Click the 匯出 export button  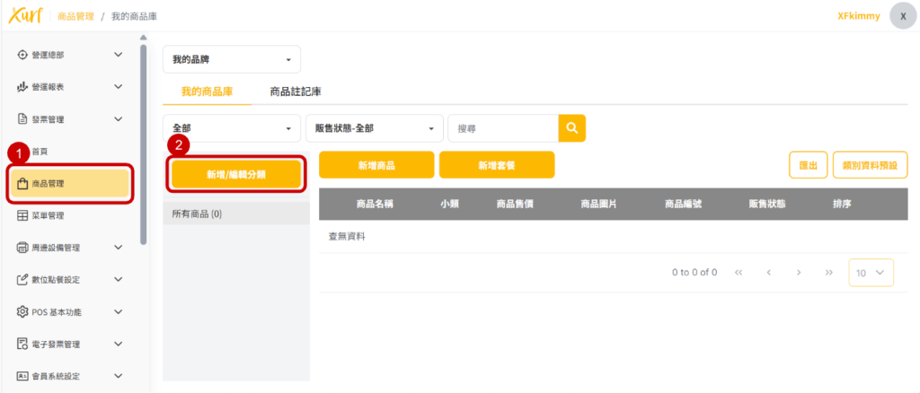pos(808,165)
